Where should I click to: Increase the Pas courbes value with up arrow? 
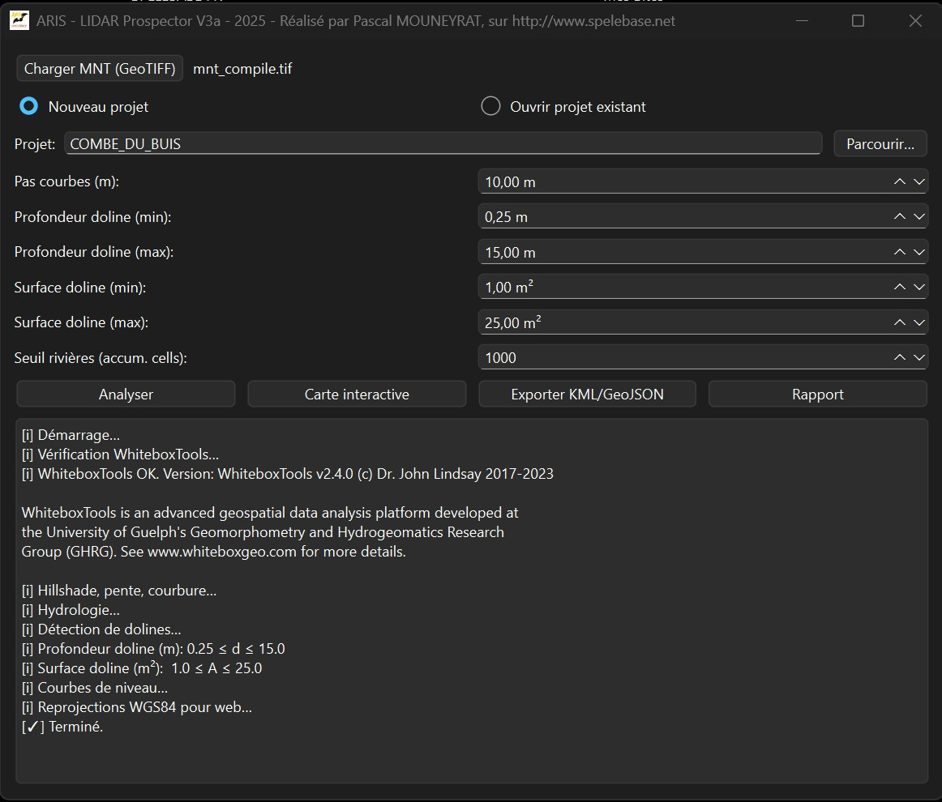coord(899,182)
